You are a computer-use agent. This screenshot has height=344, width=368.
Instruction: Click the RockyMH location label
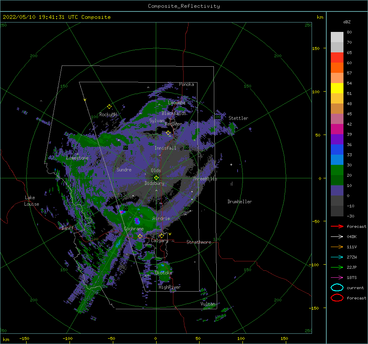[x=108, y=115]
